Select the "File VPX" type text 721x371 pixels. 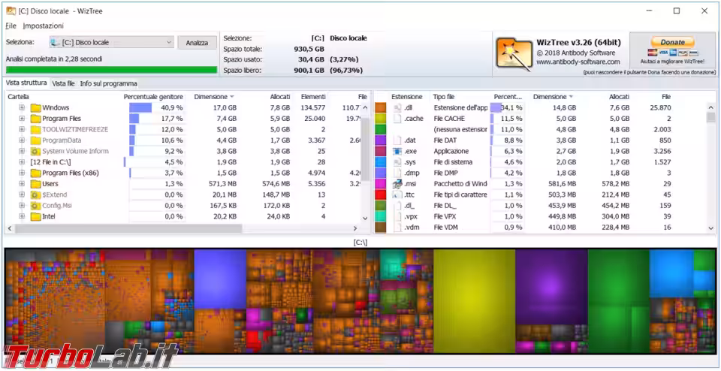445,216
